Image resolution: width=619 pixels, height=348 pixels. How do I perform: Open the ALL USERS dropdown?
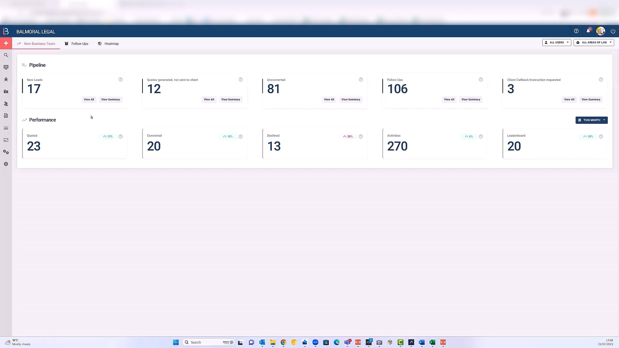(556, 42)
